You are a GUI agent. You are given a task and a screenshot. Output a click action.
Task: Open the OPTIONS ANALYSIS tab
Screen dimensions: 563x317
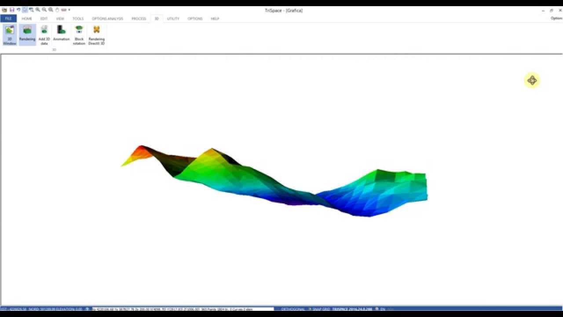tap(107, 18)
